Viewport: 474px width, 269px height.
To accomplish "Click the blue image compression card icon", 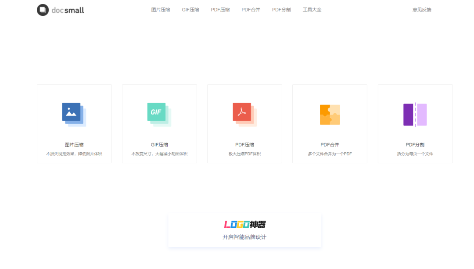I will (74, 115).
